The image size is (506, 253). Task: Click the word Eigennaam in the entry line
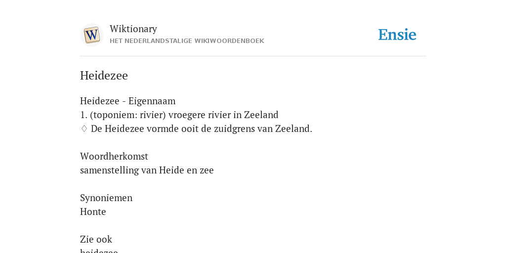tap(152, 101)
